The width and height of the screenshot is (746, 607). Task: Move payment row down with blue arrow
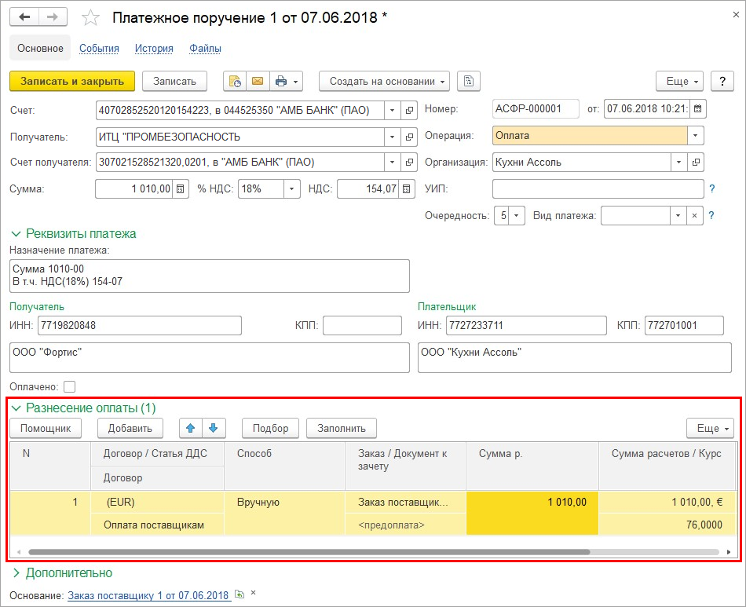[x=214, y=428]
